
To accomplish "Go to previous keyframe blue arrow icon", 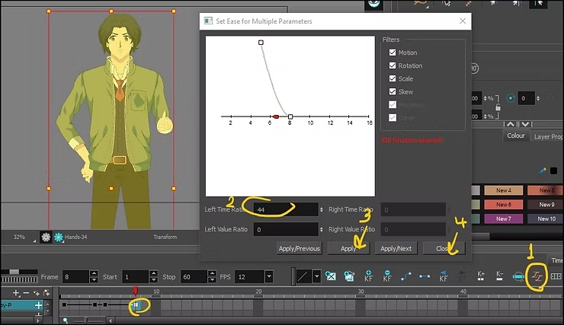I will click(443, 276).
